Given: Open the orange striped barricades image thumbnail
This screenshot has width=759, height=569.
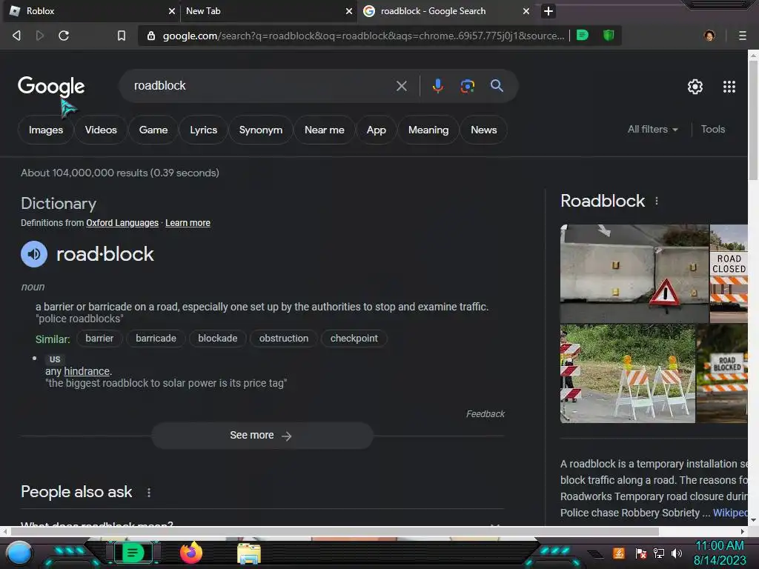Looking at the screenshot, I should (x=627, y=373).
